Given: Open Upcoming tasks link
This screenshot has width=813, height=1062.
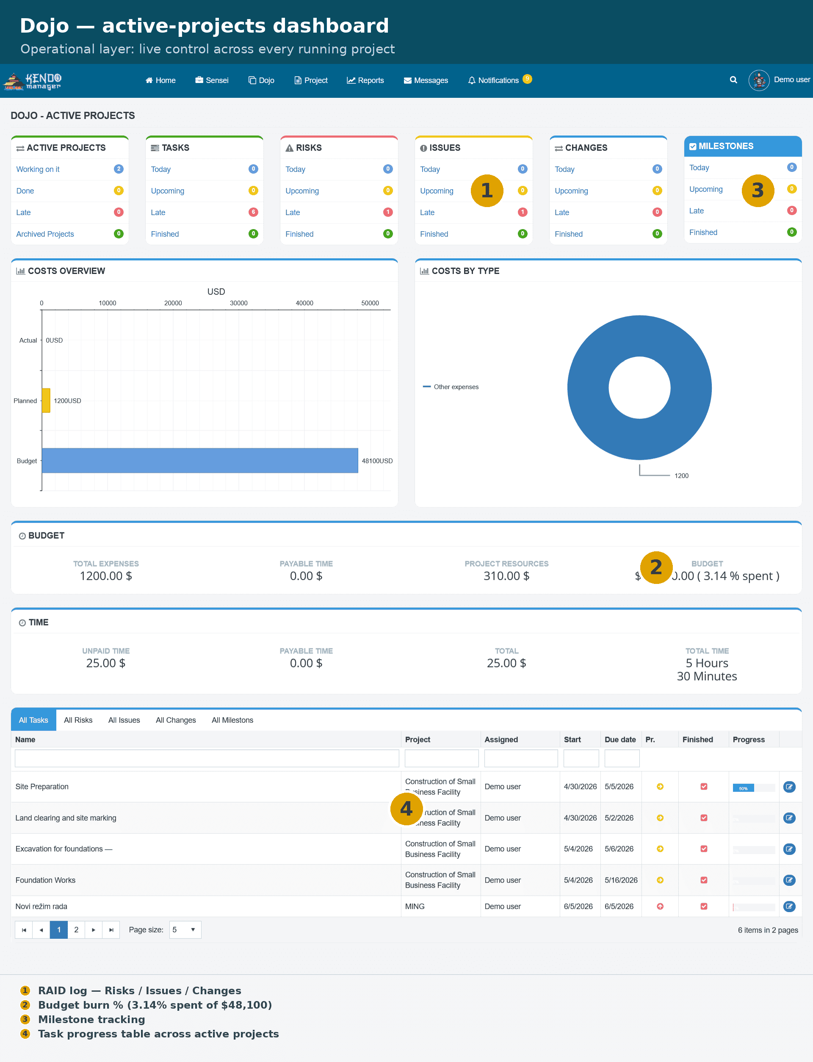Looking at the screenshot, I should pos(167,191).
